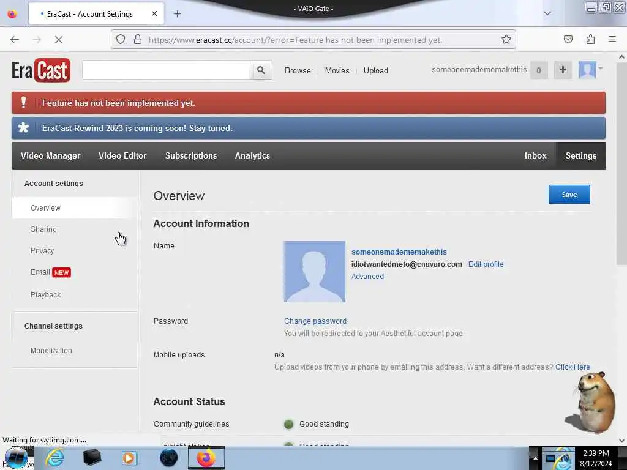Select Overview in account settings sidebar
The width and height of the screenshot is (627, 470).
(75, 208)
